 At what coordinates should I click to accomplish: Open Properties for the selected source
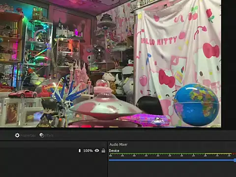[x=25, y=135]
